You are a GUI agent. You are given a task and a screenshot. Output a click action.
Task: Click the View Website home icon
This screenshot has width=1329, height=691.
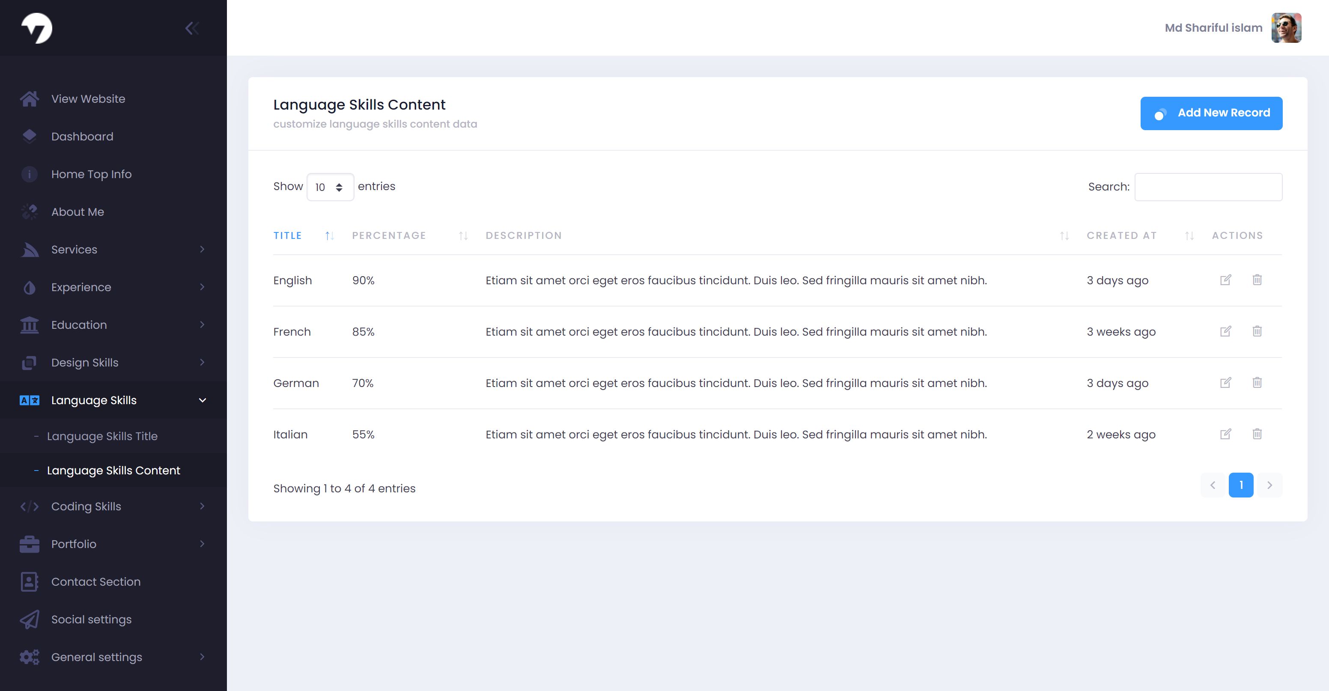point(30,98)
